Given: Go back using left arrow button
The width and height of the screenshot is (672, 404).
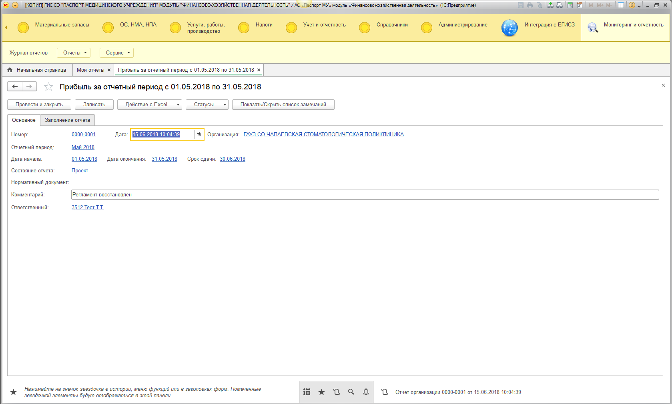Looking at the screenshot, I should (x=15, y=87).
